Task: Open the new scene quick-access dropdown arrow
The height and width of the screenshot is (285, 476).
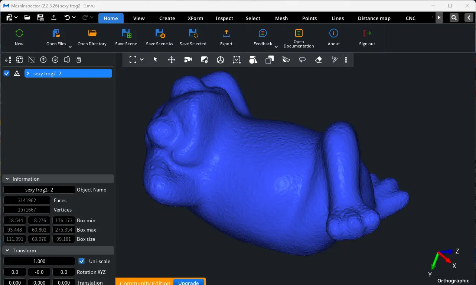Action: (x=16, y=17)
